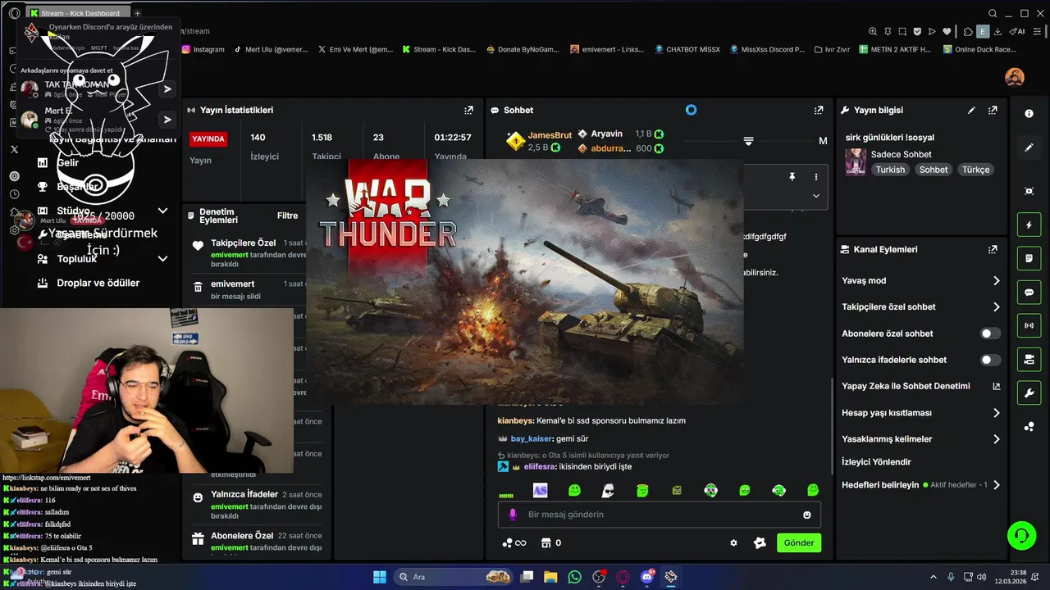Expand Yavaş mod settings
This screenshot has height=590, width=1050.
pyautogui.click(x=997, y=280)
